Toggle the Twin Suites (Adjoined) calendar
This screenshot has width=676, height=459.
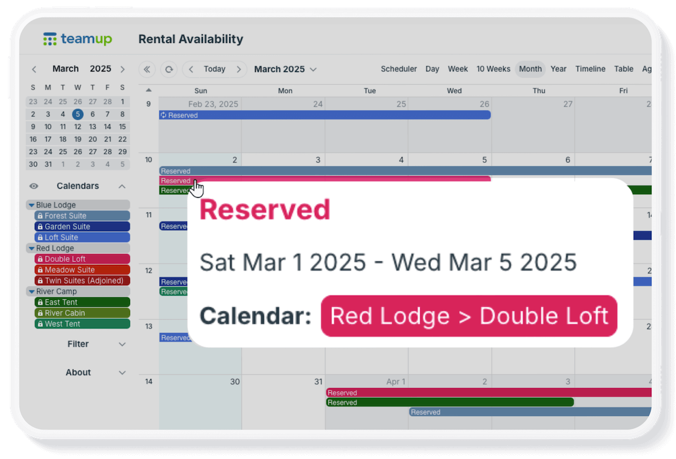click(82, 280)
